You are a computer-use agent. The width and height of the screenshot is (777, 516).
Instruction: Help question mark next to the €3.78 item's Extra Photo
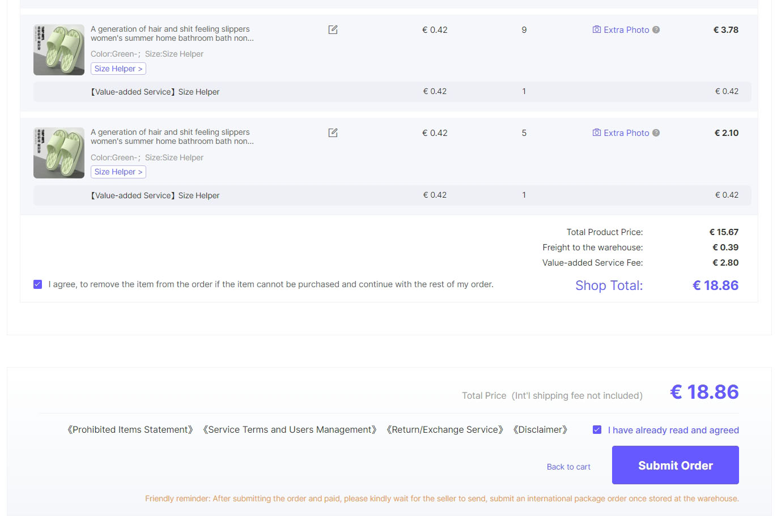tap(656, 29)
